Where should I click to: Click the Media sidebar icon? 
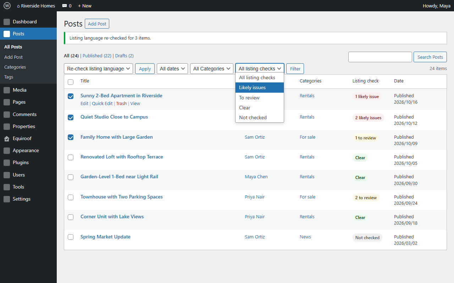point(7,90)
